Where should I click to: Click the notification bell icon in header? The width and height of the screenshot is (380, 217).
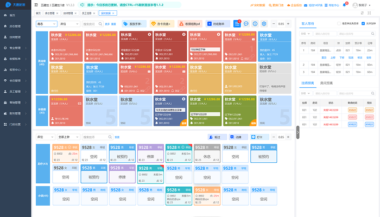pos(344,5)
